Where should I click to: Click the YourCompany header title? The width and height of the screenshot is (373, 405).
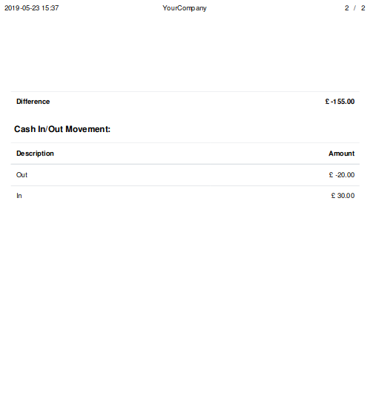(185, 8)
